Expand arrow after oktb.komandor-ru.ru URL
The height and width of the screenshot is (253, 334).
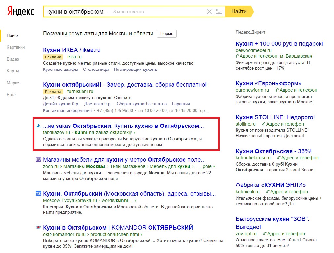click(x=142, y=235)
